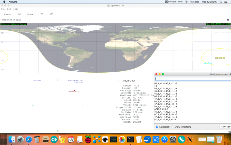Disable the Autoscroll checkbox
The height and width of the screenshot is (145, 231).
[157, 127]
